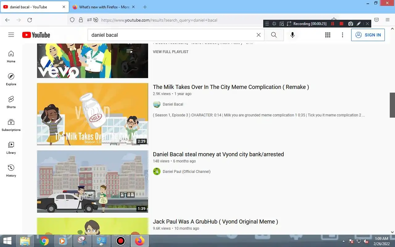Click the address bar padlock icon
The height and width of the screenshot is (247, 395).
click(x=81, y=20)
